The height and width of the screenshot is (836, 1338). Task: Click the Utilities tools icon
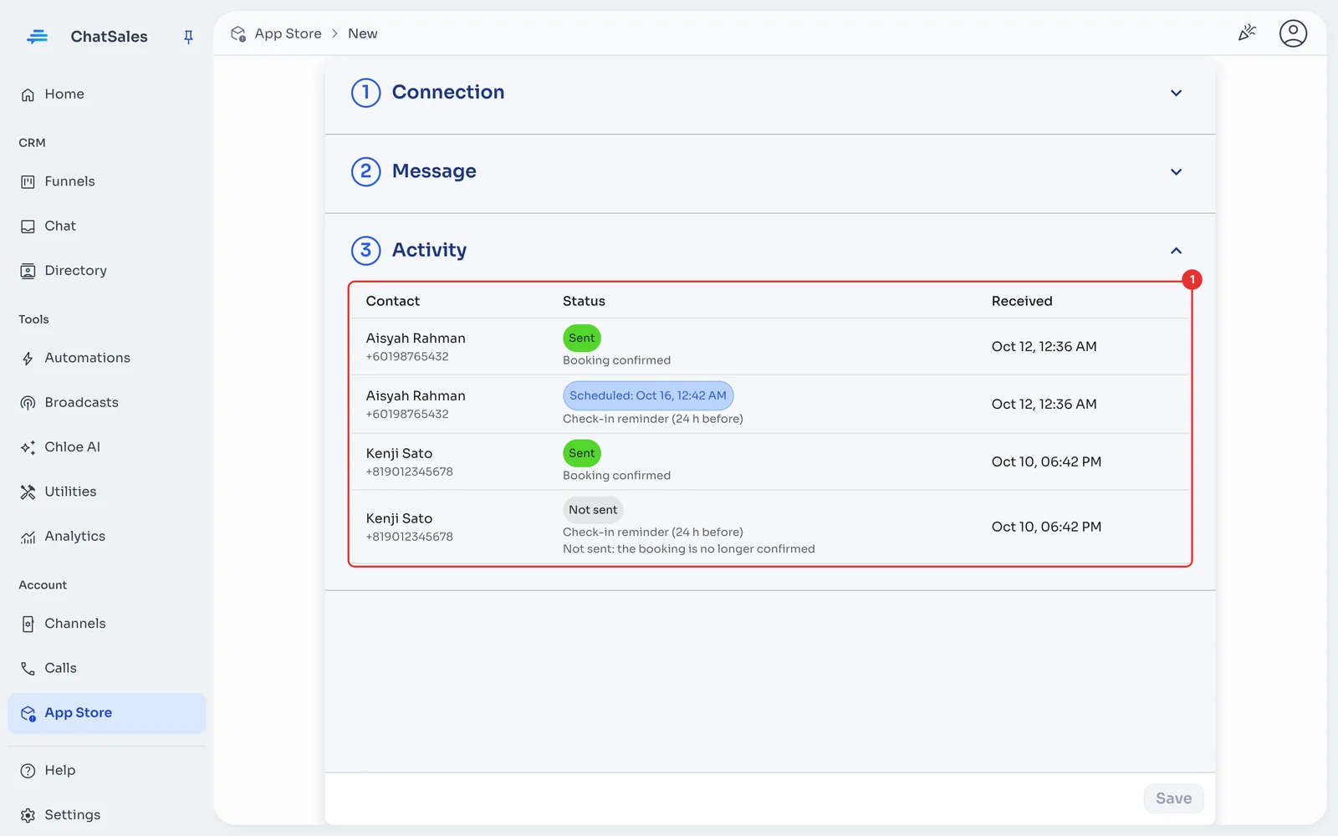(x=28, y=492)
